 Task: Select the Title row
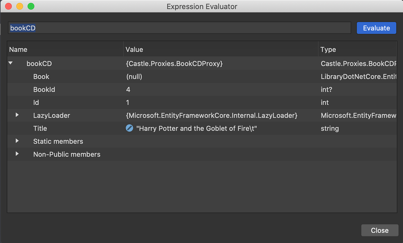coord(40,129)
